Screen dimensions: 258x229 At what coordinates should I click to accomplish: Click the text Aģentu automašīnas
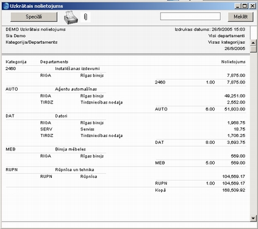[x=76, y=89]
